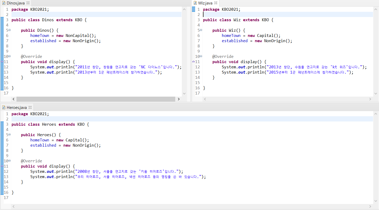
Task: Click the horizontal scrollbar thumb in Dinos.java editor
Action: [96, 99]
